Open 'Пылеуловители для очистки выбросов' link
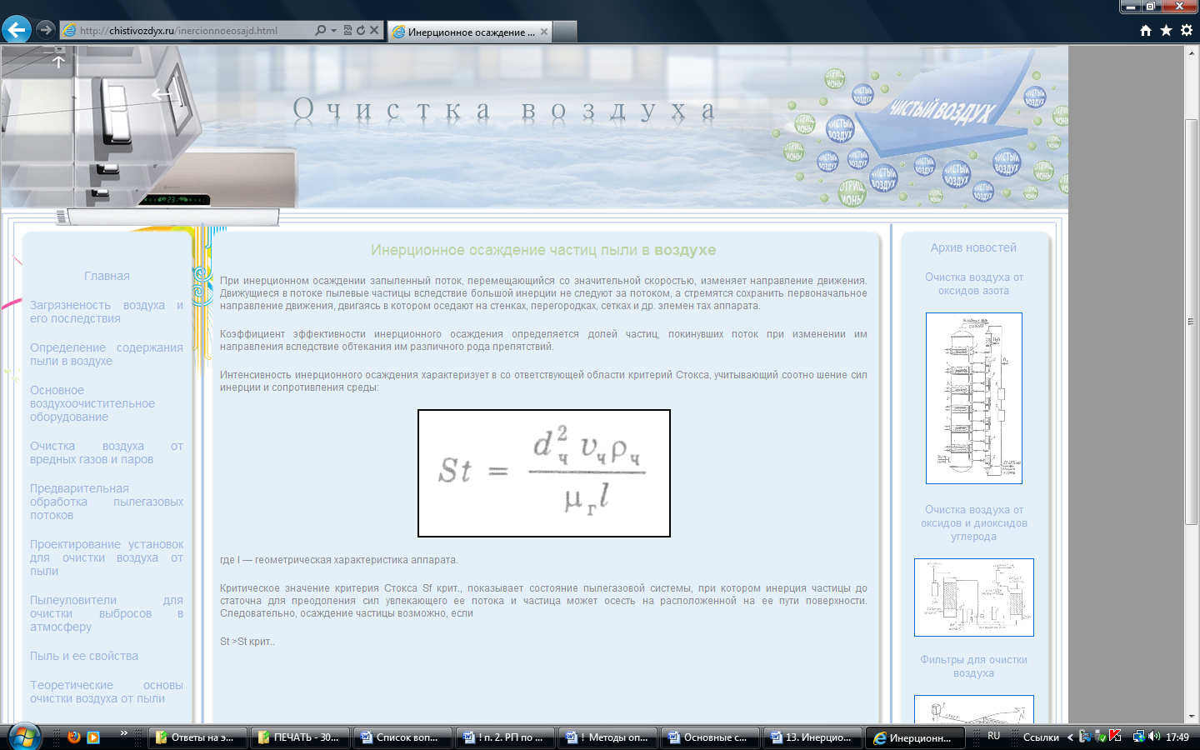 pyautogui.click(x=107, y=613)
